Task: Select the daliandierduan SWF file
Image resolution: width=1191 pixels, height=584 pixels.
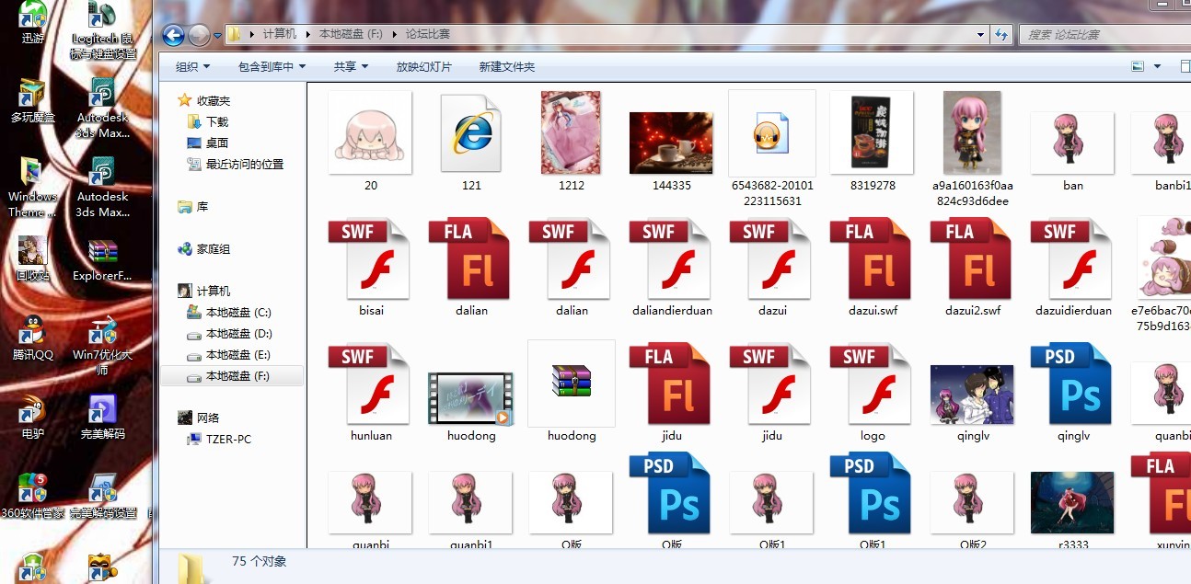Action: pyautogui.click(x=673, y=267)
